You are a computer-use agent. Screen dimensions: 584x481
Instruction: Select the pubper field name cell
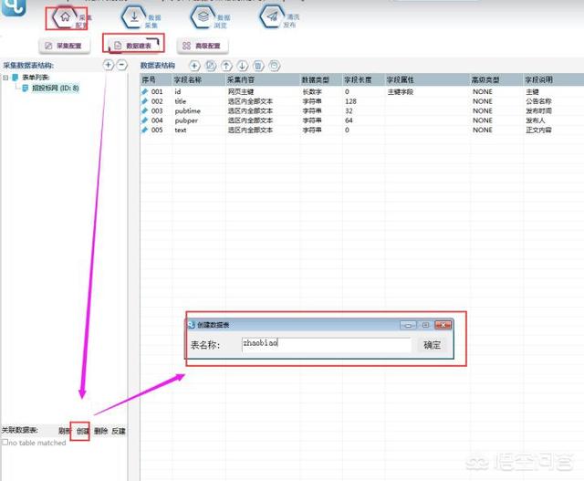[186, 120]
